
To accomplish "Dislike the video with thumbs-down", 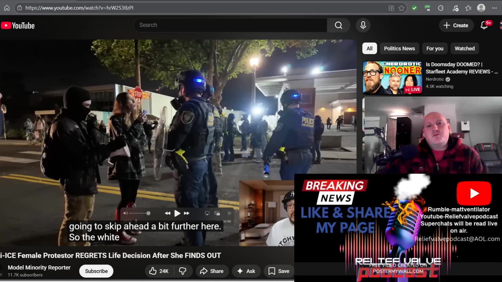I will click(x=183, y=271).
